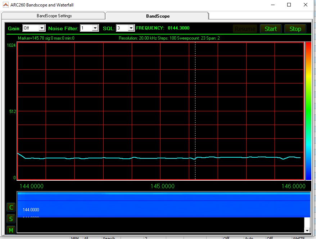Click the C button beside the waterfall
The width and height of the screenshot is (316, 239).
coord(11,207)
